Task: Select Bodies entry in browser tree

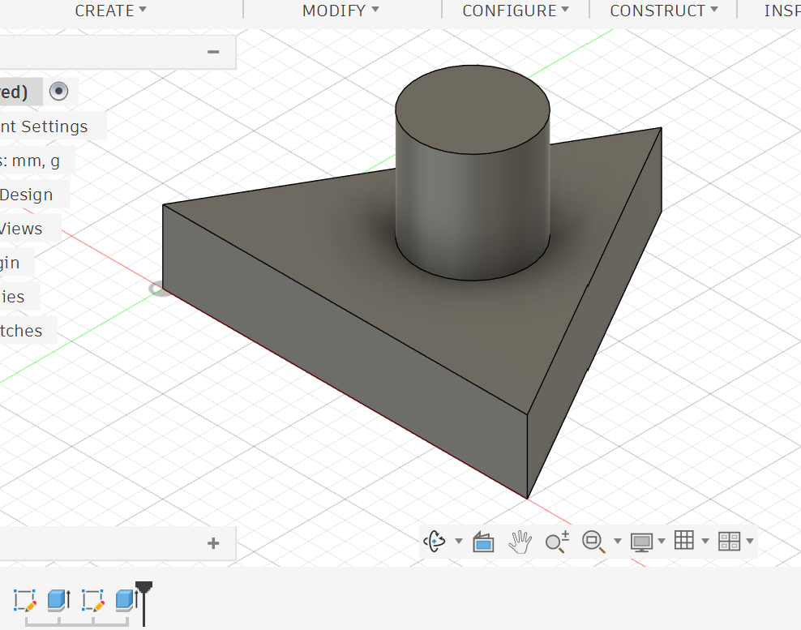Action: point(12,297)
